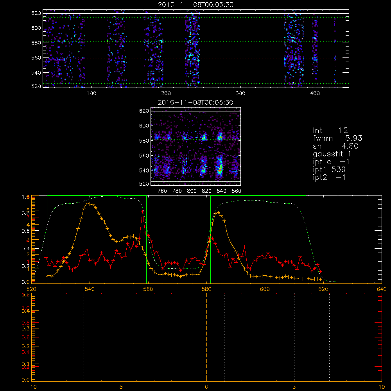The image size is (391, 391).
Task: Select the "ipt_c -1" line
Action: [331, 162]
